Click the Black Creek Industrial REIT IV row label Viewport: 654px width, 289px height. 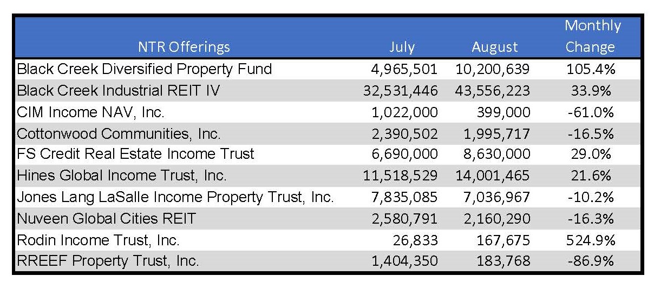(x=119, y=90)
